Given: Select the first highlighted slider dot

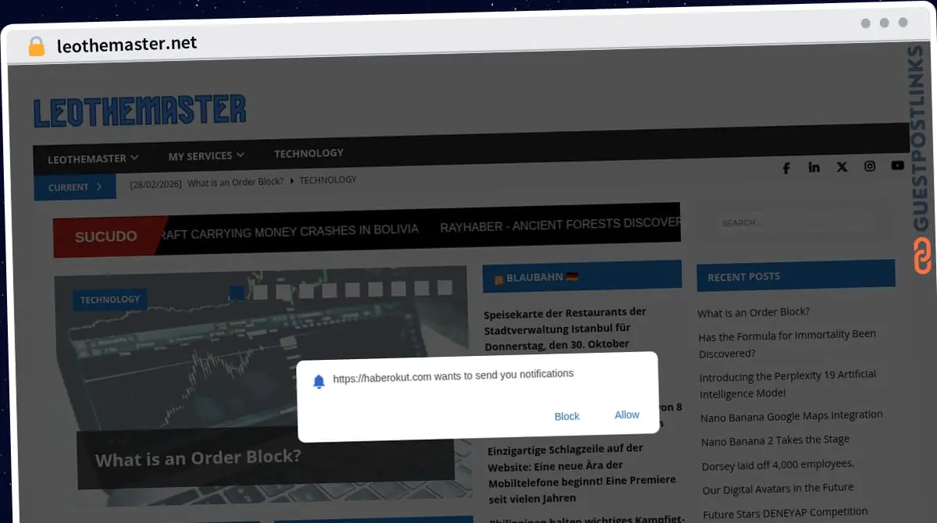Looking at the screenshot, I should (x=237, y=293).
